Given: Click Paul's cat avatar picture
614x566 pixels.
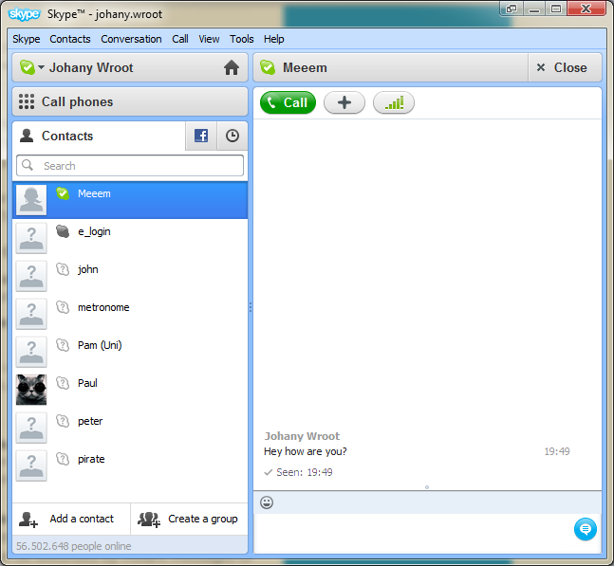Looking at the screenshot, I should (x=31, y=390).
